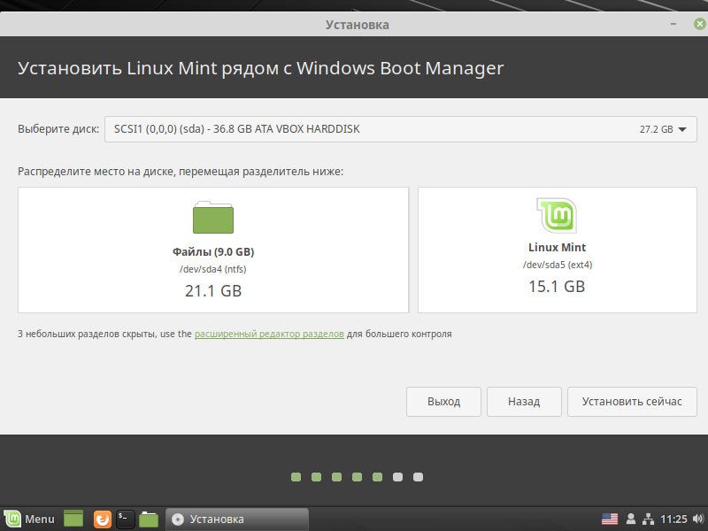Click the Назад button
The height and width of the screenshot is (531, 708).
coord(524,402)
